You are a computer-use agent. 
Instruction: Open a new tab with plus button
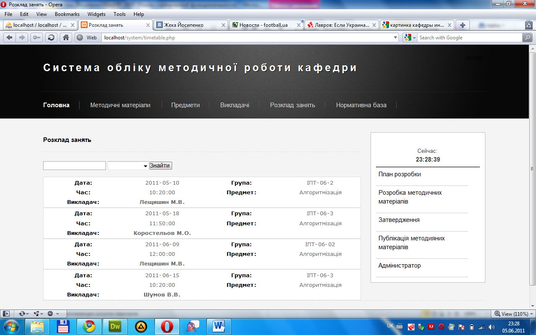tap(462, 25)
